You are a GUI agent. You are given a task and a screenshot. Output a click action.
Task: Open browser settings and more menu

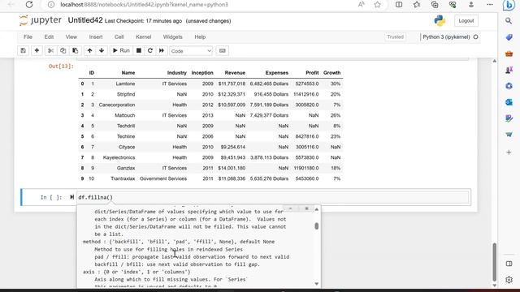click(489, 4)
